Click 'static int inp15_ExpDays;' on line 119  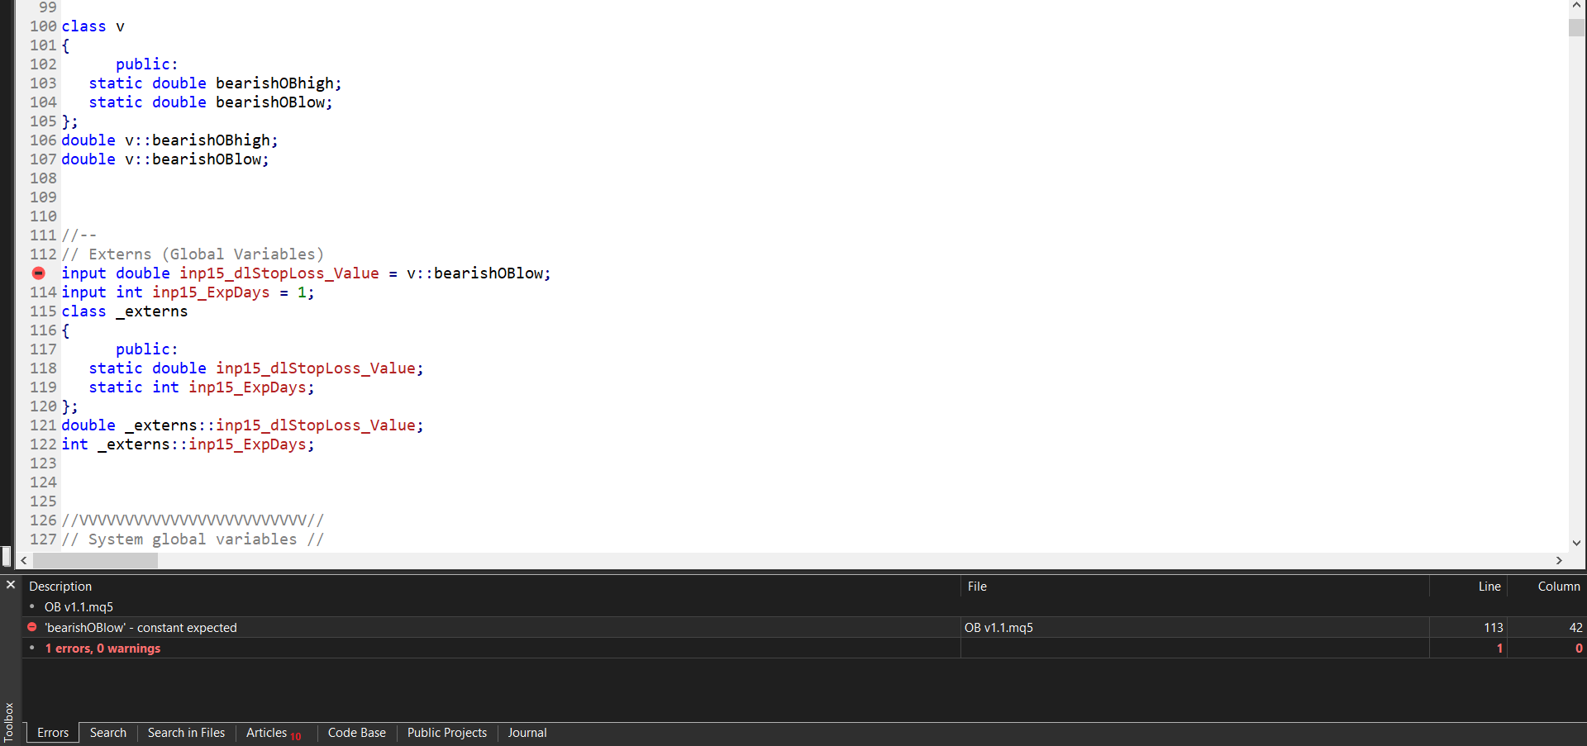[x=202, y=387]
